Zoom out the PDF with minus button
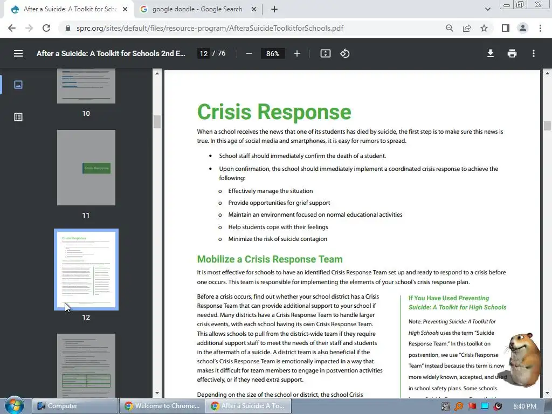This screenshot has height=414, width=552. pyautogui.click(x=249, y=53)
